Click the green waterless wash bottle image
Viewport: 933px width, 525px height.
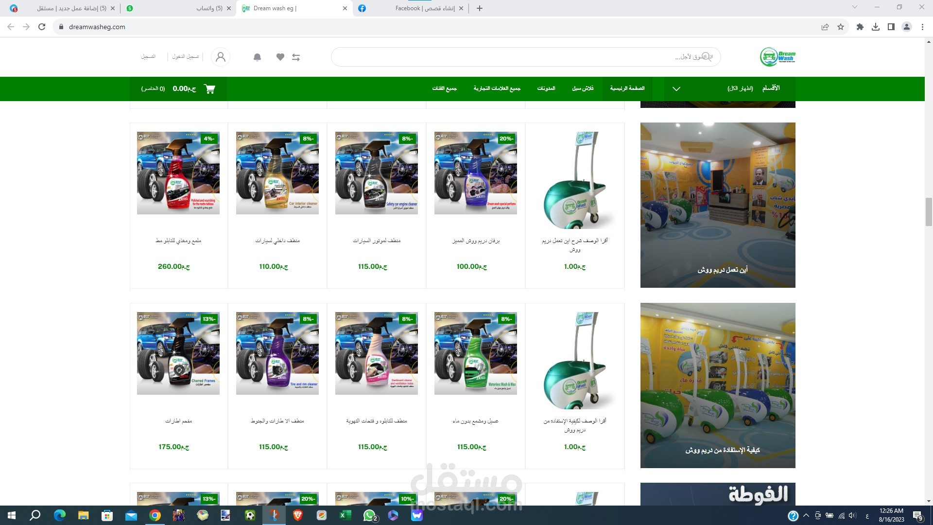[x=476, y=353]
